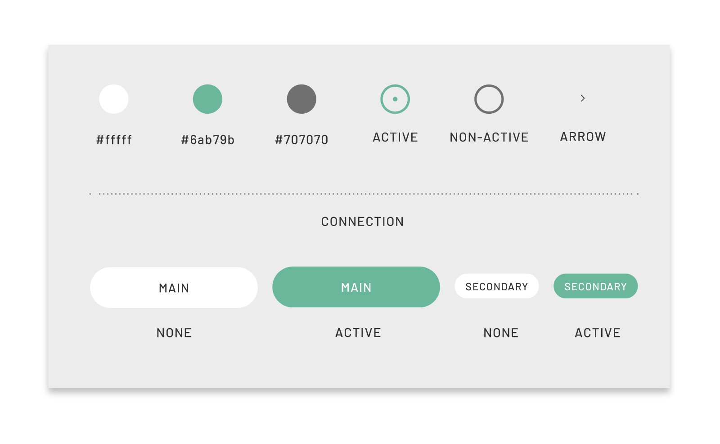Click the #fffff hex label
The width and height of the screenshot is (720, 444).
(114, 140)
